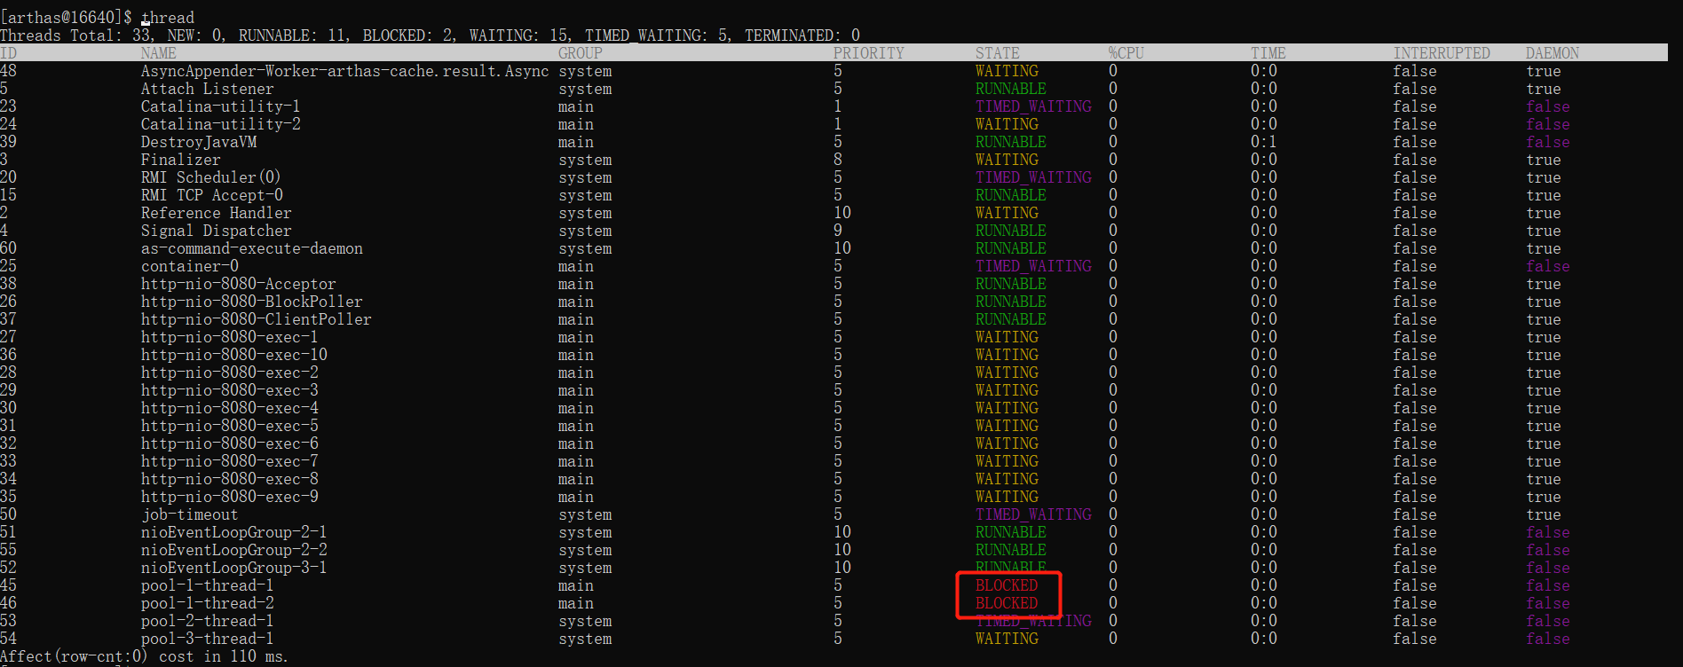Select the 'Signal Dispatcher' thread name
Screen dimensions: 1683x667
pos(217,231)
